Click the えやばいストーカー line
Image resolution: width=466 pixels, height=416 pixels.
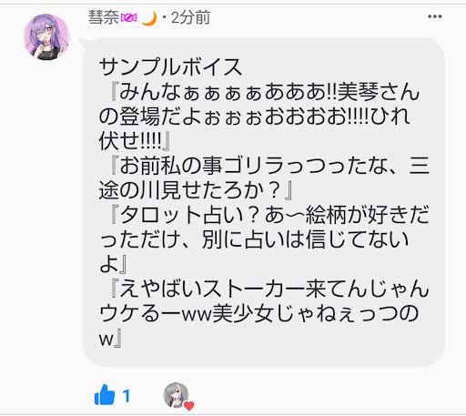[270, 289]
